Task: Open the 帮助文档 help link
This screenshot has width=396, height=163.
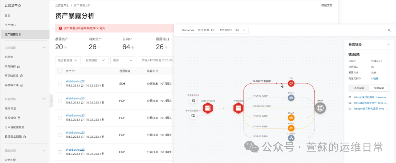Action: [x=327, y=5]
